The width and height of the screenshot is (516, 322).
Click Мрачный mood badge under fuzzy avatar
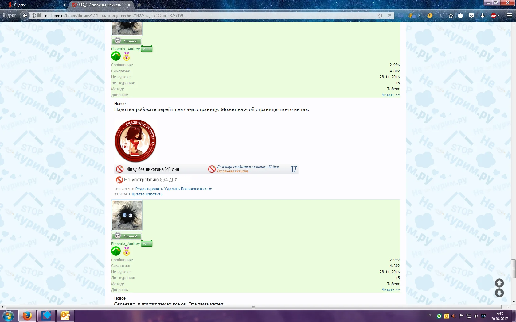(126, 236)
